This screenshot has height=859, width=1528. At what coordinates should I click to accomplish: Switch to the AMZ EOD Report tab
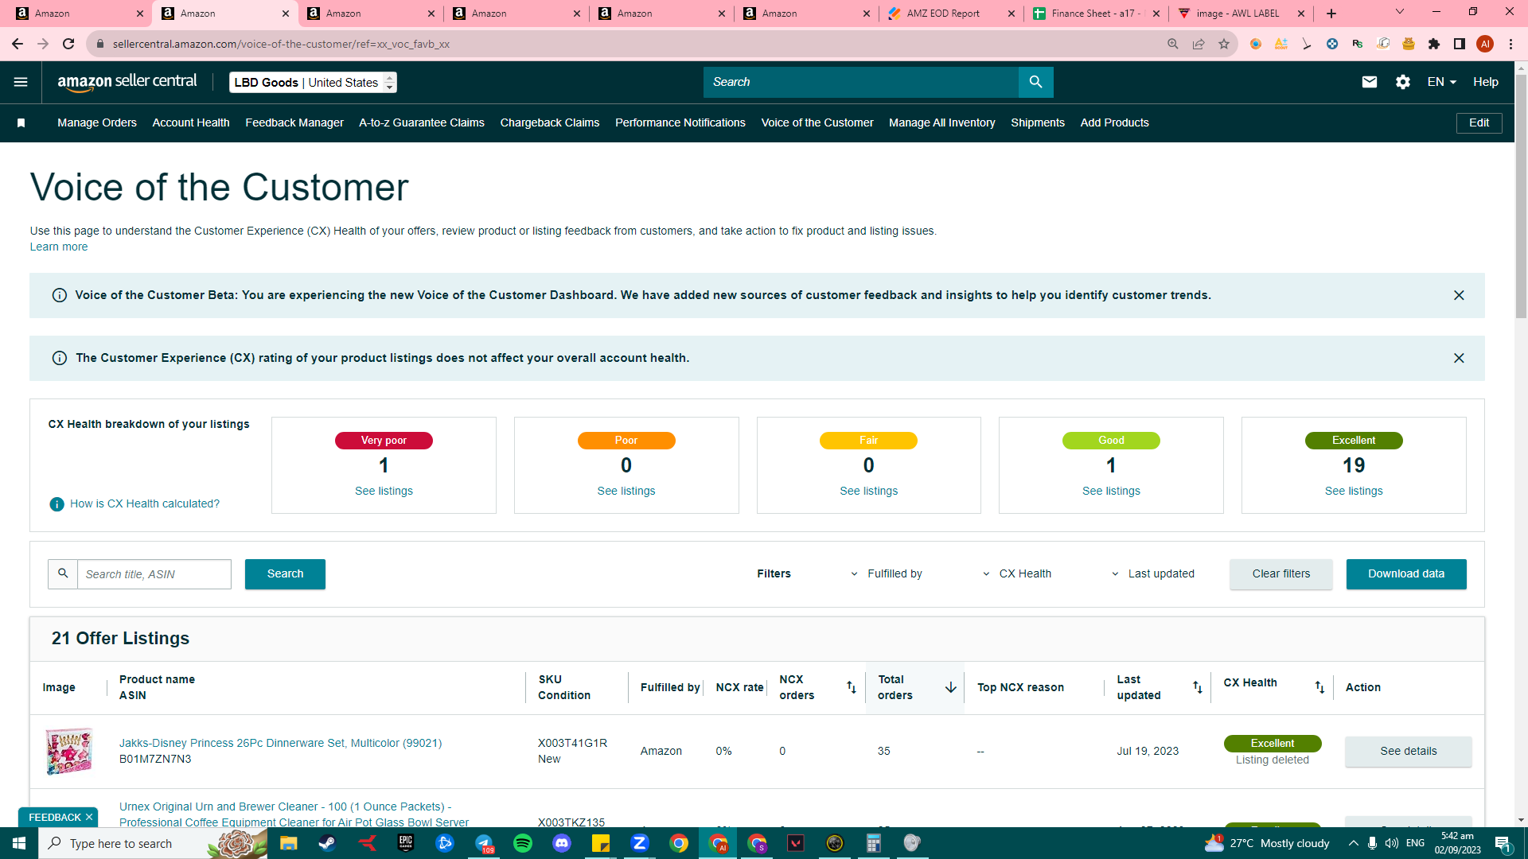point(952,14)
